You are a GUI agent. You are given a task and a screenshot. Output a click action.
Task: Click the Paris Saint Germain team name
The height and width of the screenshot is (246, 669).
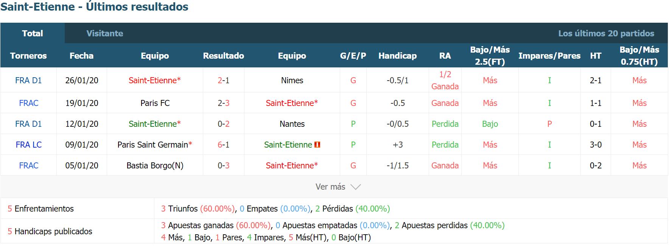(x=153, y=145)
